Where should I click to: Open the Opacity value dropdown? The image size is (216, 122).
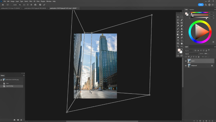(x=208, y=54)
